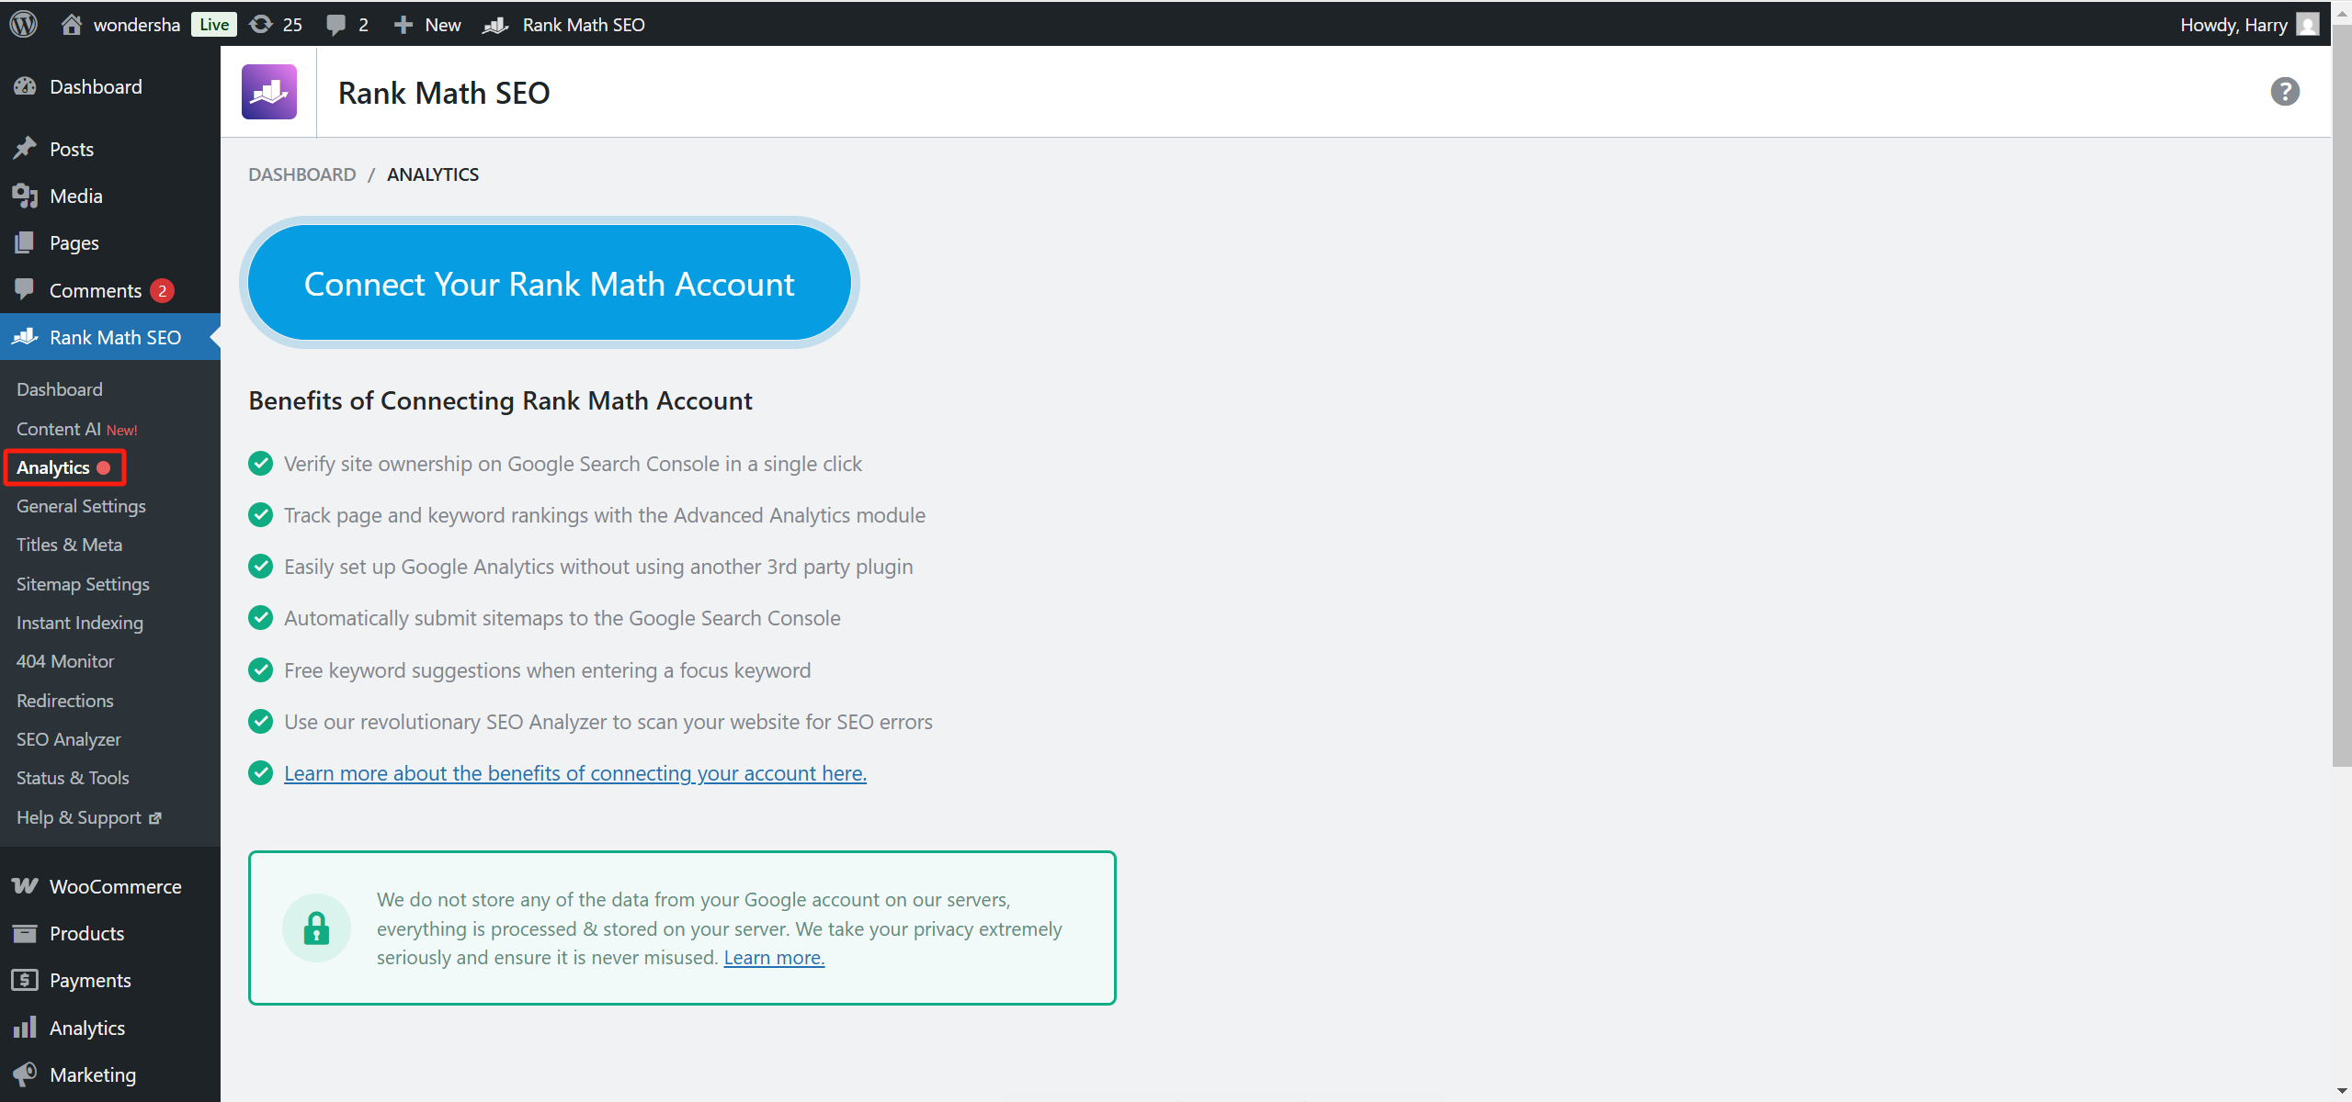2352x1102 pixels.
Task: Open Products in the sidebar
Action: [x=86, y=933]
